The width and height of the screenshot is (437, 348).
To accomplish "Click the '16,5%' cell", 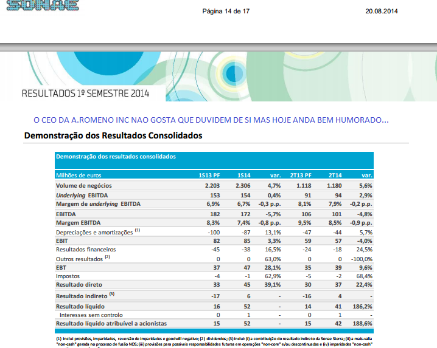I will [273, 250].
